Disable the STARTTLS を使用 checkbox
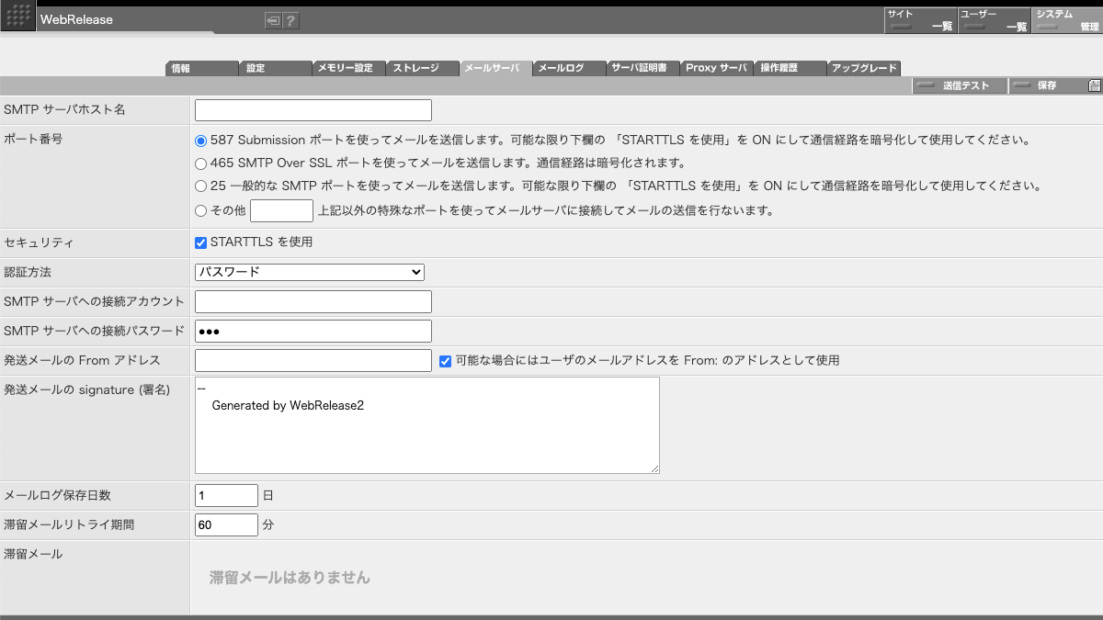The image size is (1103, 620). [x=199, y=242]
